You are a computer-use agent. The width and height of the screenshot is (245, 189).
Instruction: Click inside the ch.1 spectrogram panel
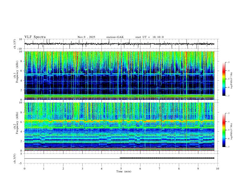click(x=119, y=75)
